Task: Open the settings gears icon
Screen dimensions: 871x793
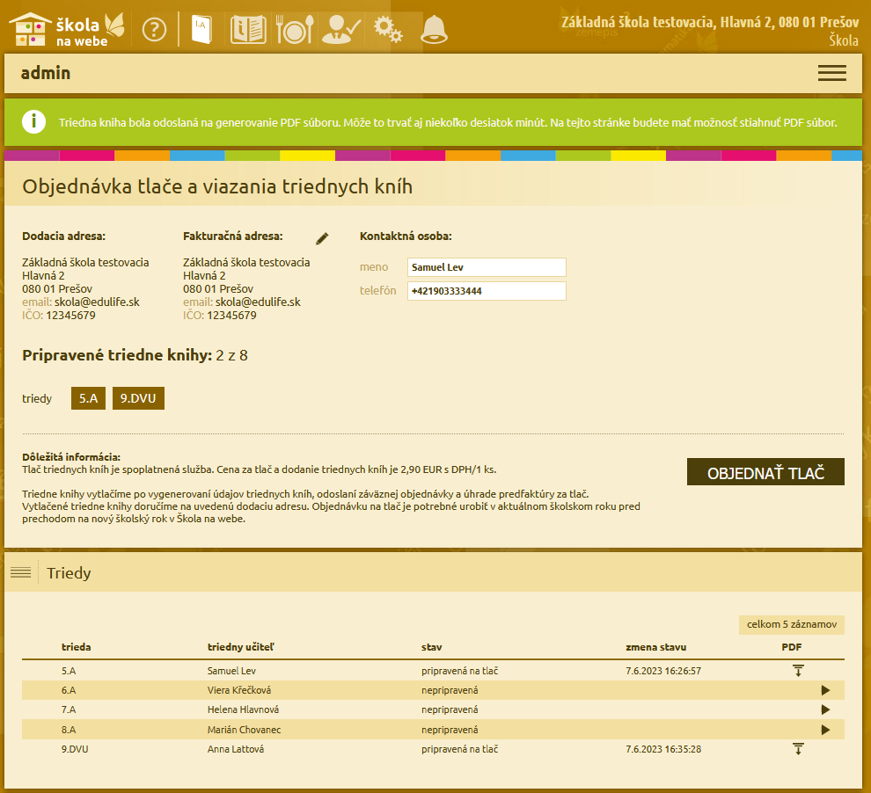Action: 388,29
